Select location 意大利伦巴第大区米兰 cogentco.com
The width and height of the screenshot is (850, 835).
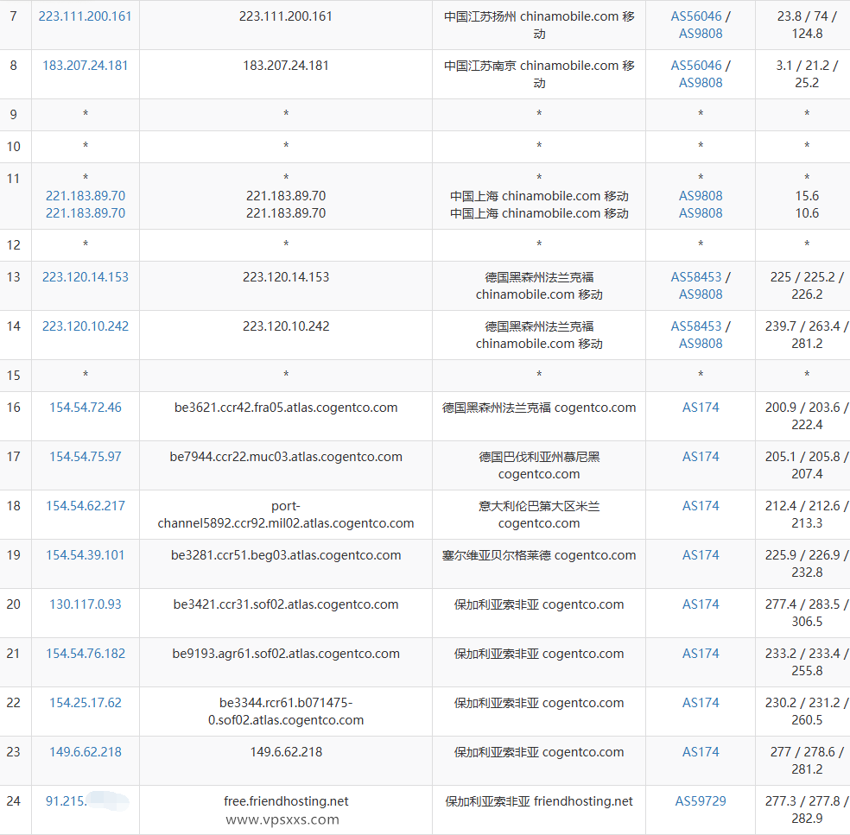pos(539,515)
